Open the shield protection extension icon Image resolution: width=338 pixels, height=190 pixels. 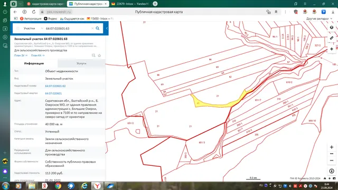pyautogui.click(x=296, y=12)
